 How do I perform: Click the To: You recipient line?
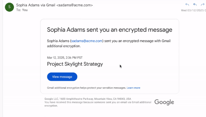tap(22, 10)
